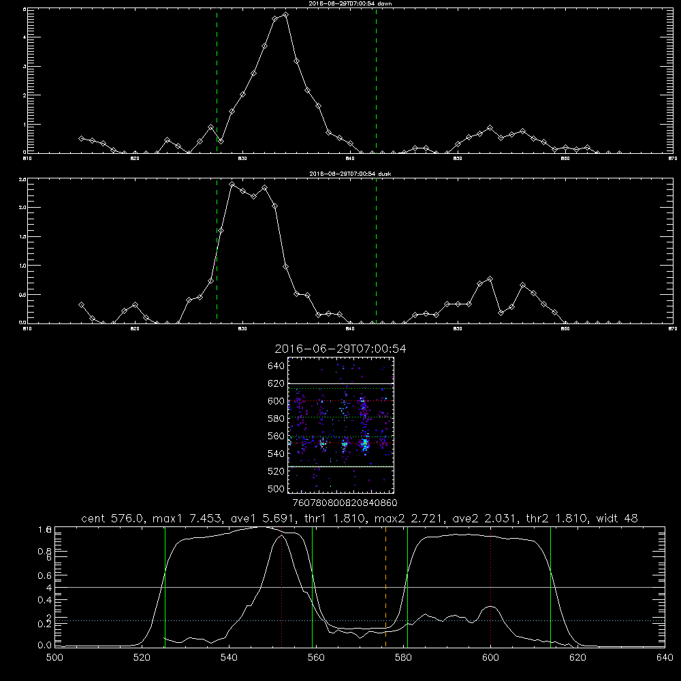Select 'widt 48' in the stats line
This screenshot has width=681, height=681.
pyautogui.click(x=617, y=518)
